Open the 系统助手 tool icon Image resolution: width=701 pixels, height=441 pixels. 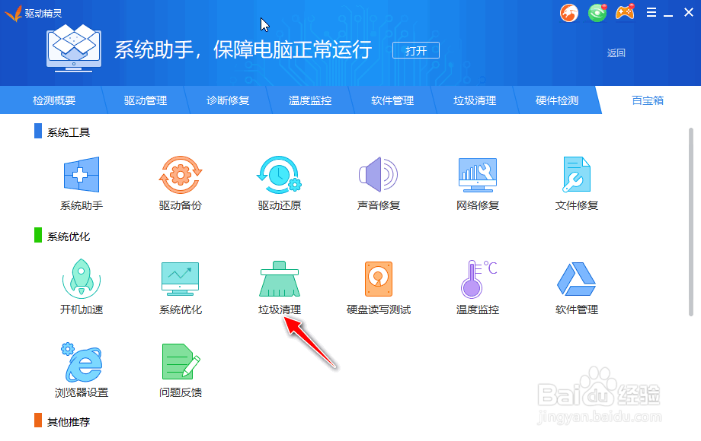click(x=82, y=175)
